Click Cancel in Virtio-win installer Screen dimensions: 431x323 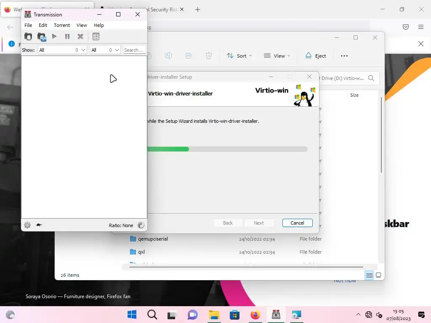pos(298,223)
